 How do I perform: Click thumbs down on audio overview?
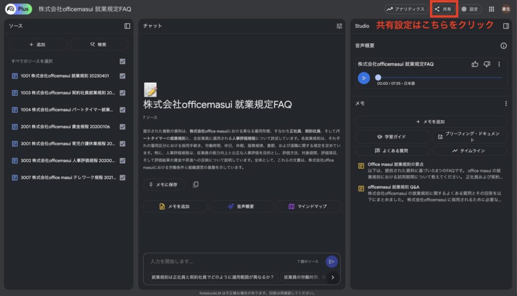487,64
